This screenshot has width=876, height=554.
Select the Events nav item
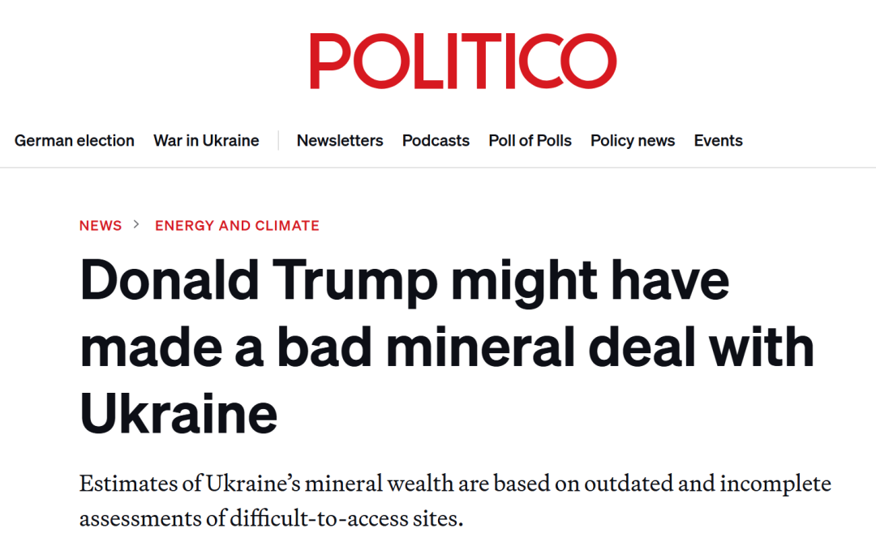[718, 141]
